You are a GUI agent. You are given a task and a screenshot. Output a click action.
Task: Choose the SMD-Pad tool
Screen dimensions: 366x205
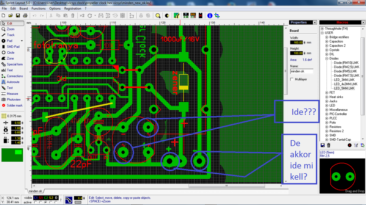point(13,46)
